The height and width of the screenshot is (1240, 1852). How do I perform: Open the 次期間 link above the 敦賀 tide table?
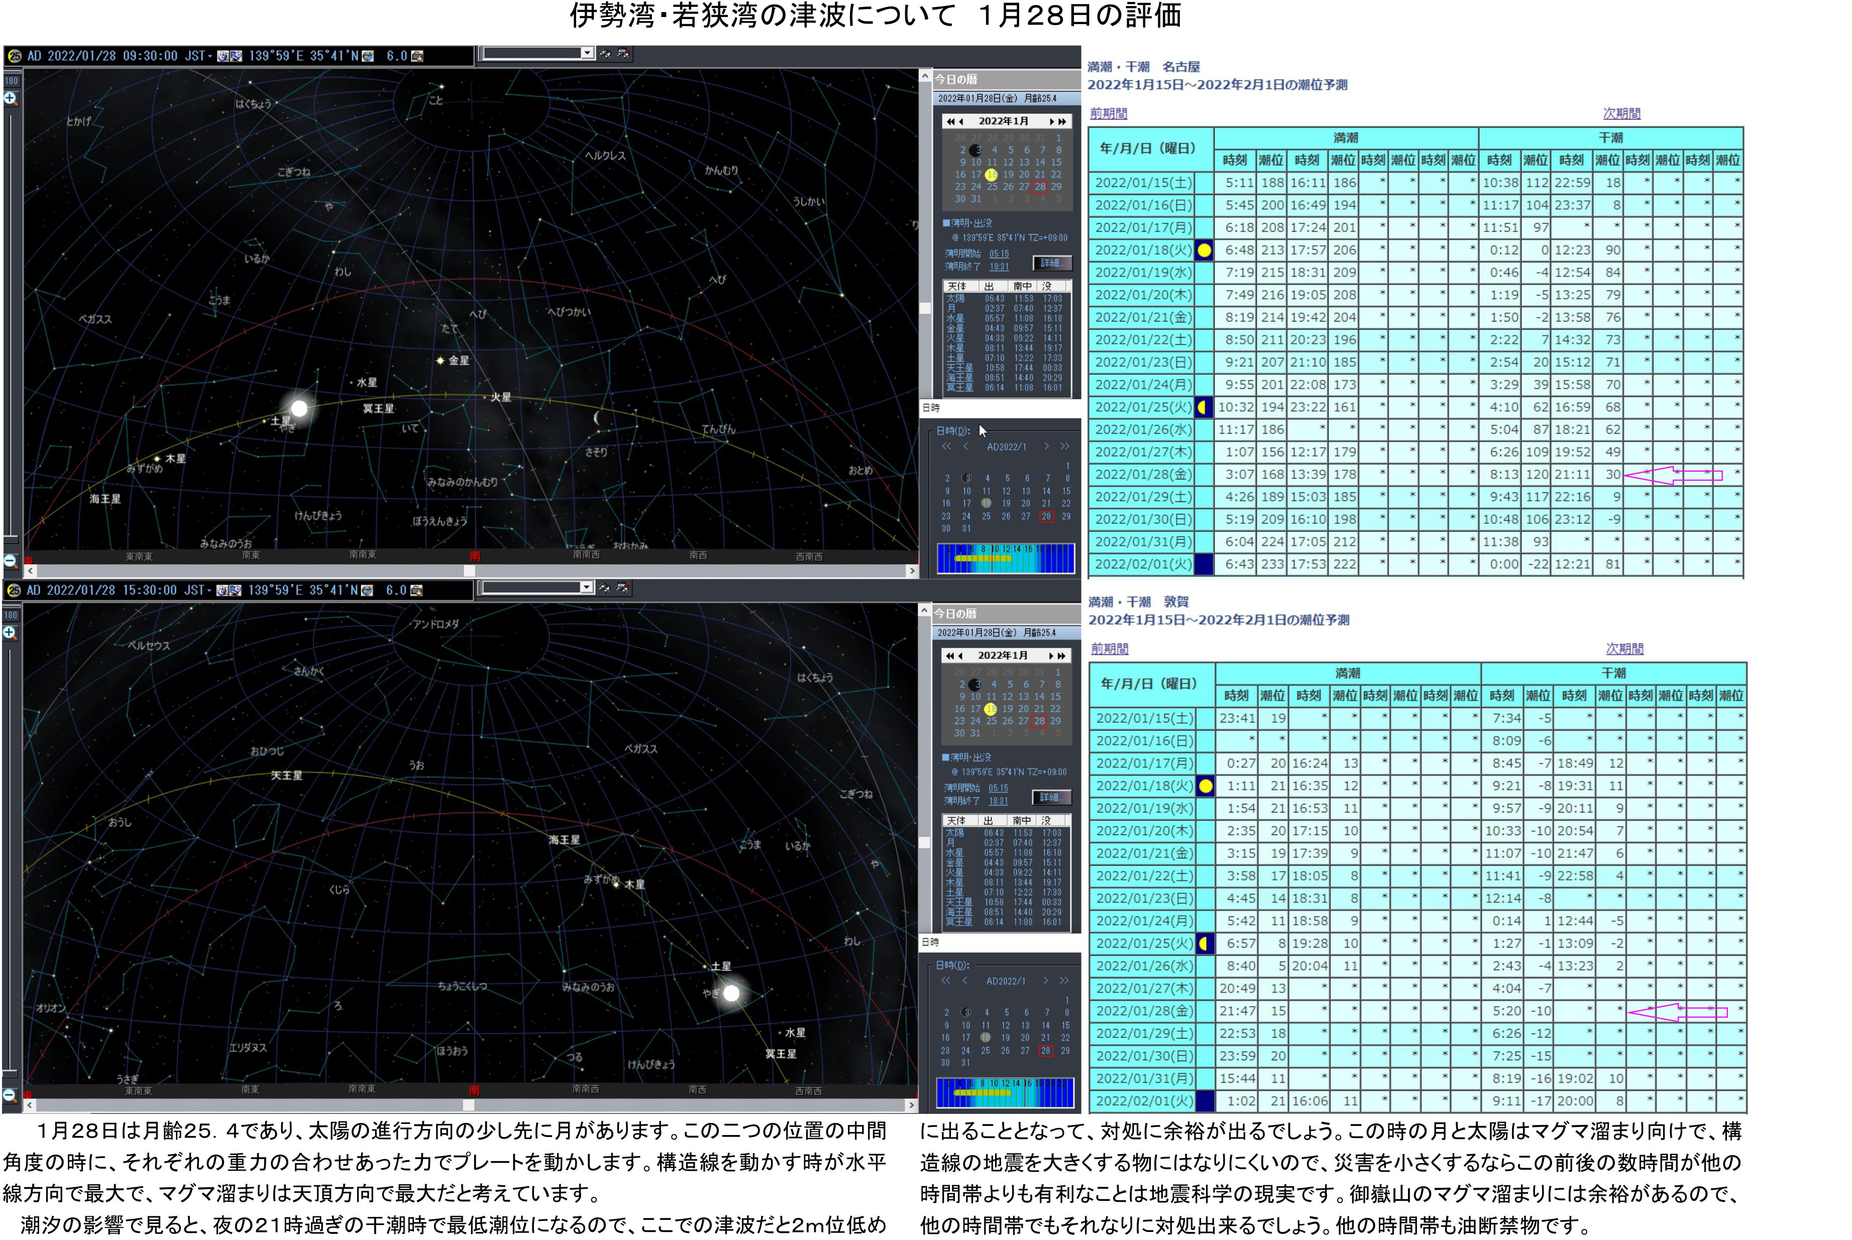pyautogui.click(x=1624, y=649)
